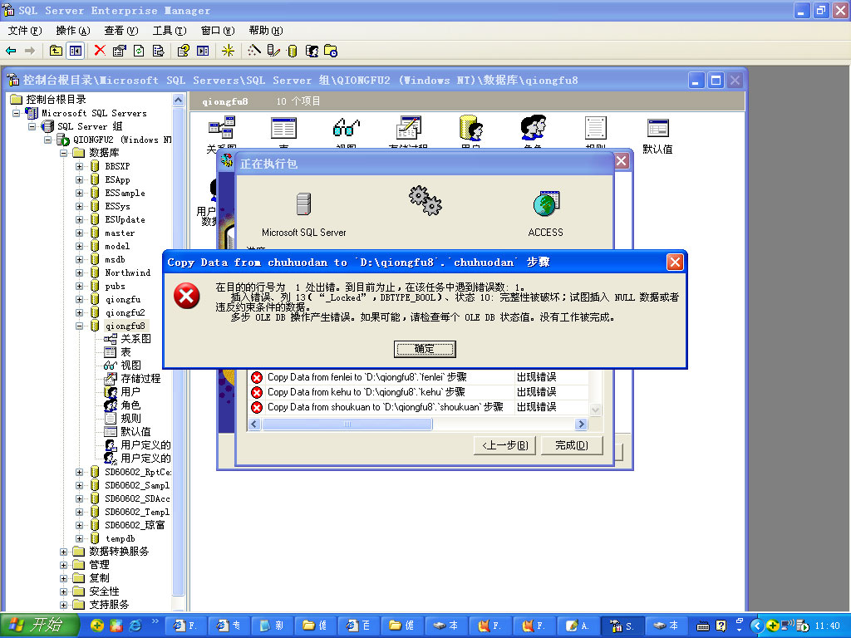Click the Refresh toolbar icon
The width and height of the screenshot is (851, 638).
coord(139,51)
